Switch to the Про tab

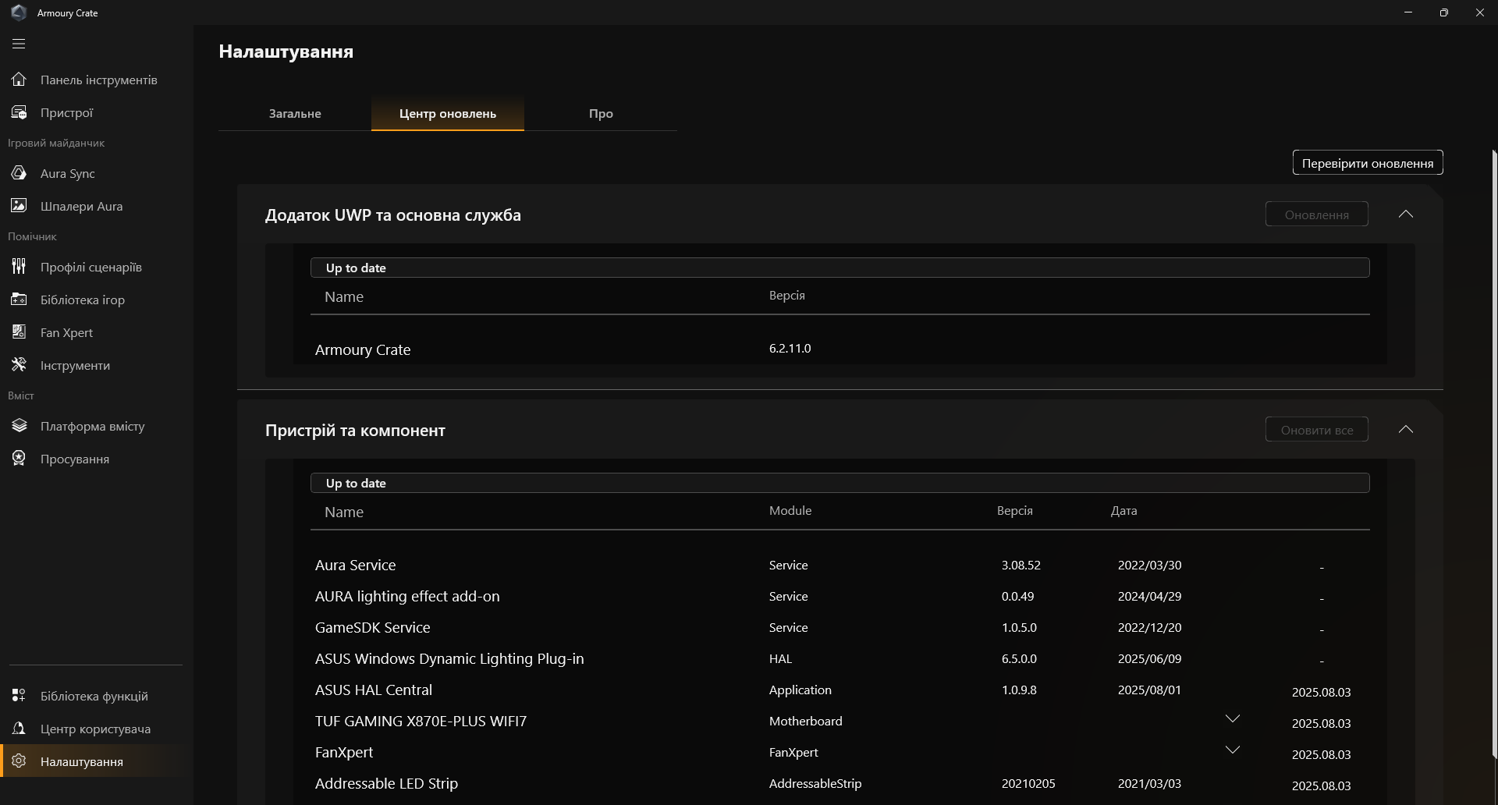pos(601,114)
